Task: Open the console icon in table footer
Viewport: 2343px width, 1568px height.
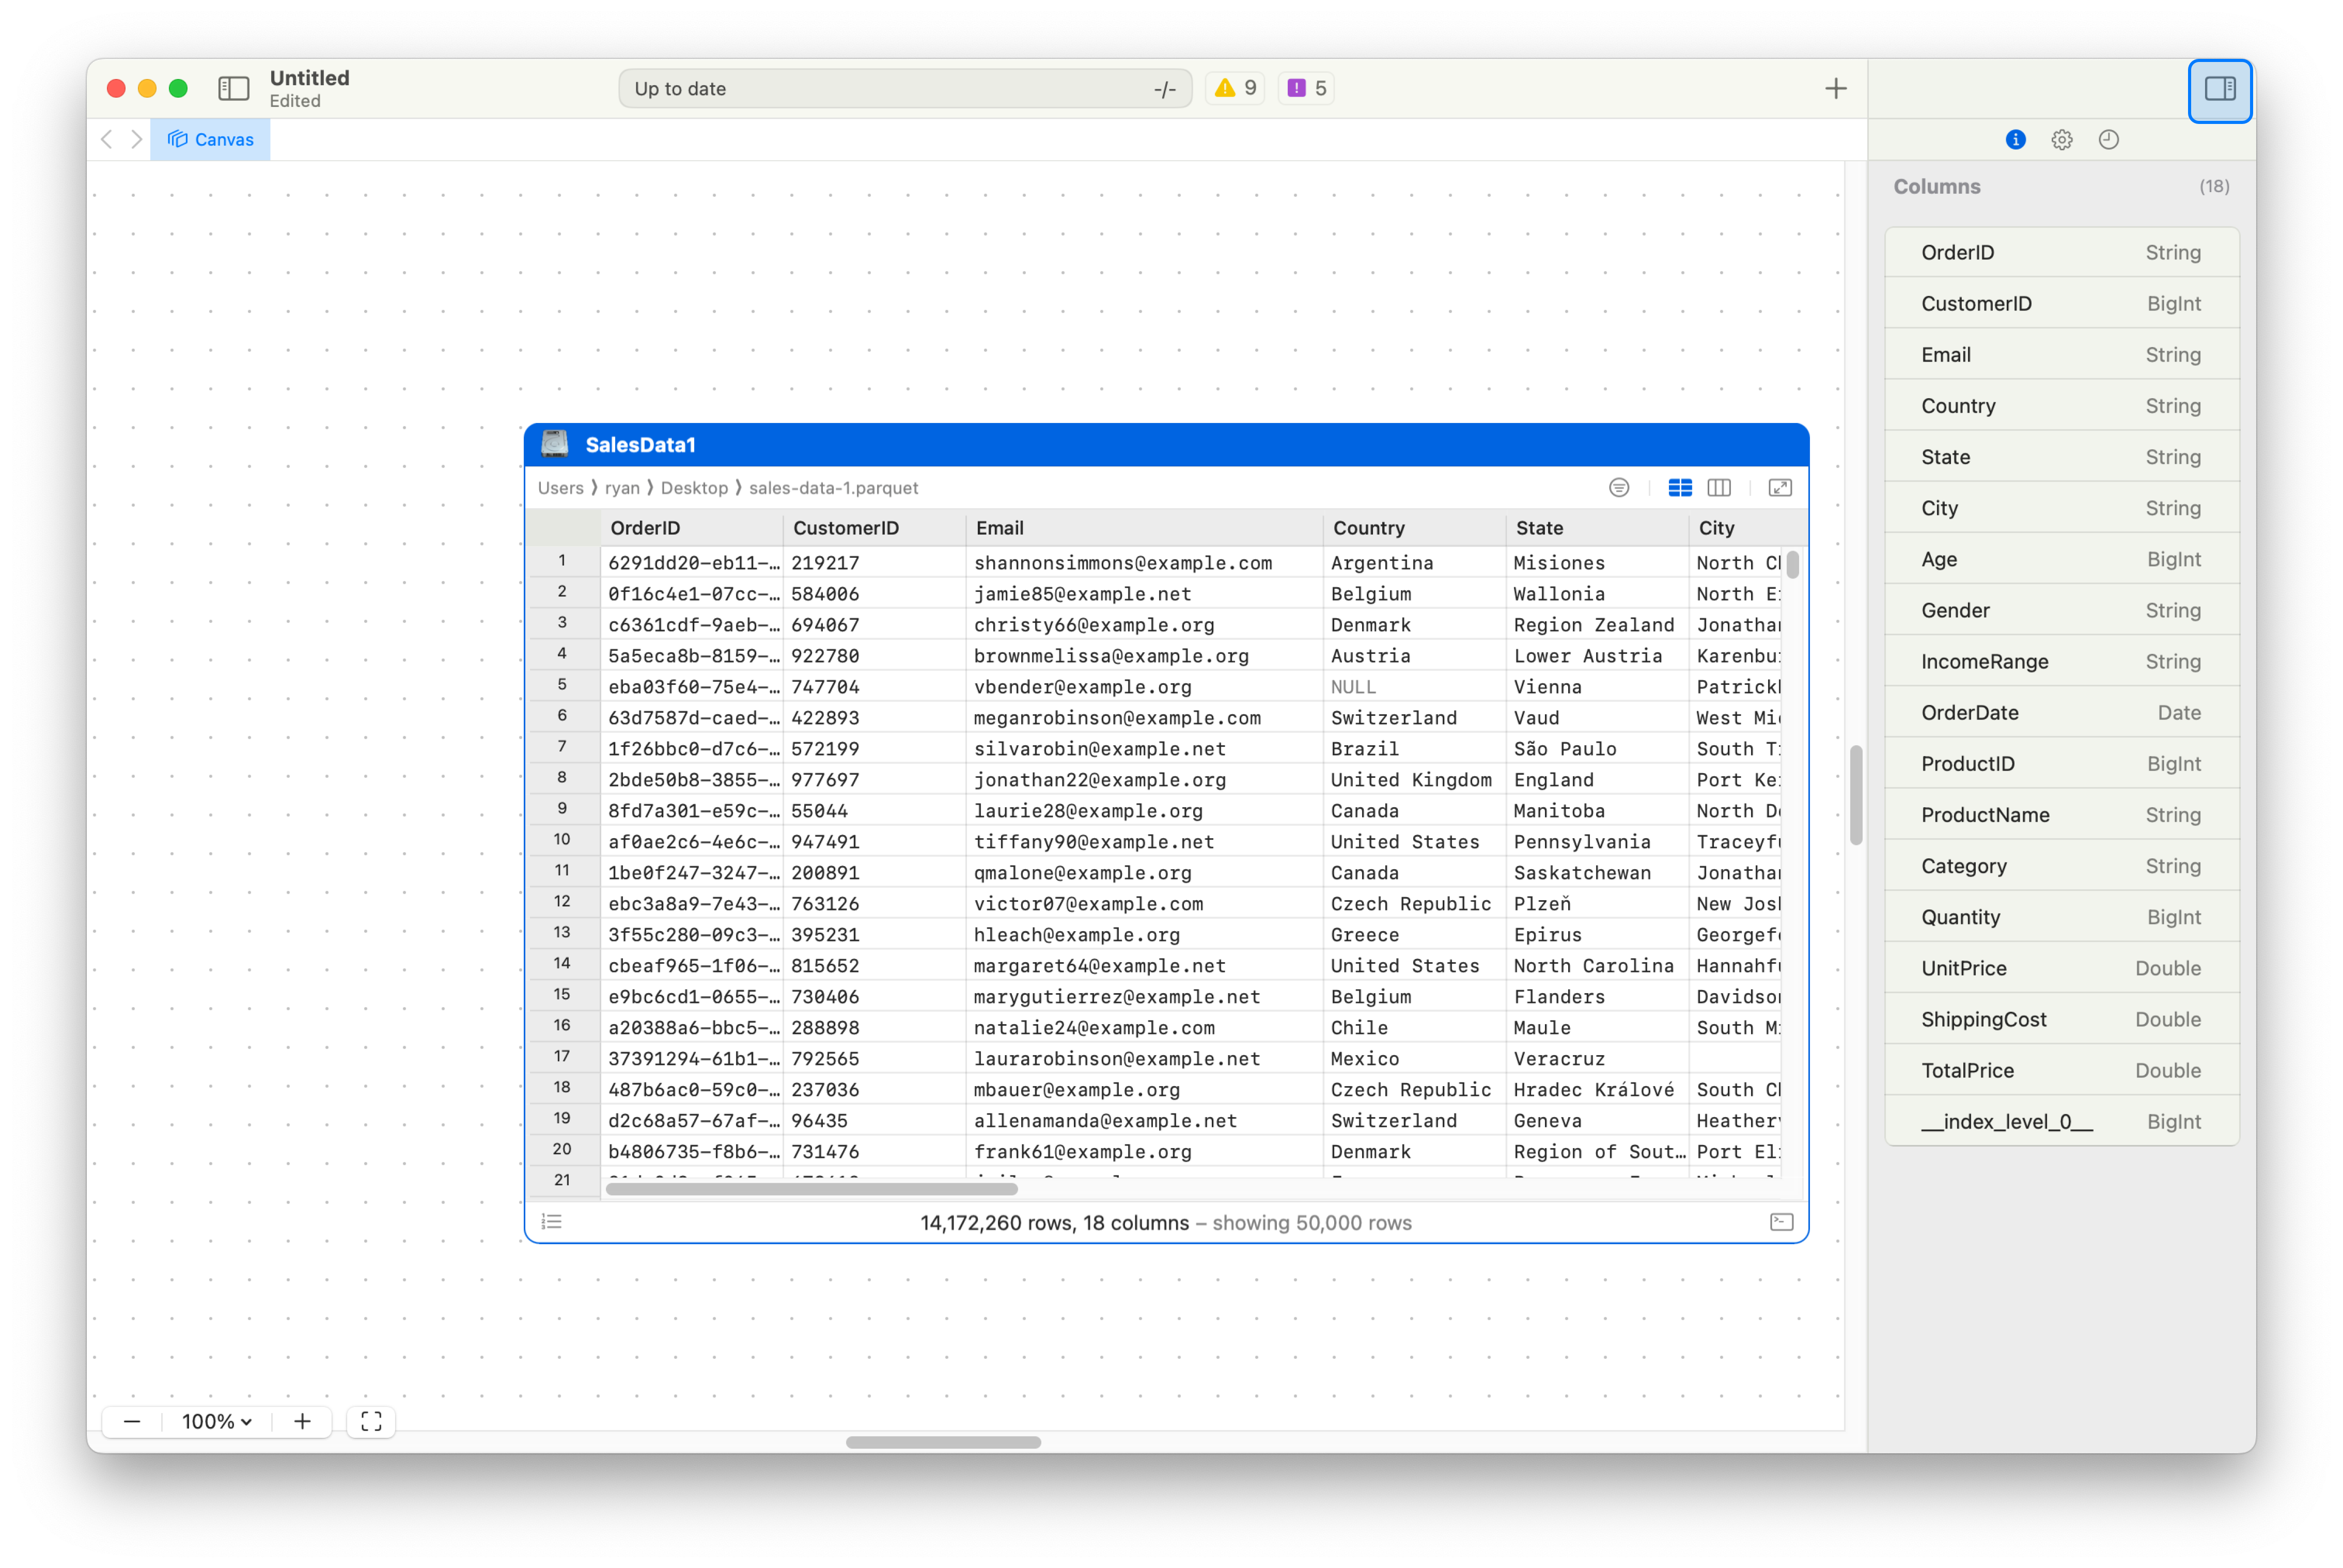Action: pos(1781,1221)
